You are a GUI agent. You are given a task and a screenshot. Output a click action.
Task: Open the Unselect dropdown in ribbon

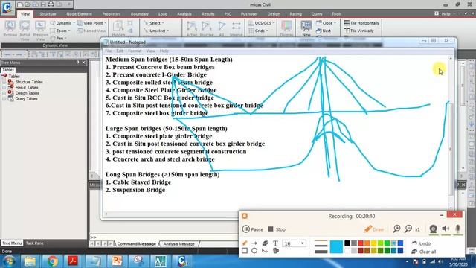tap(156, 31)
